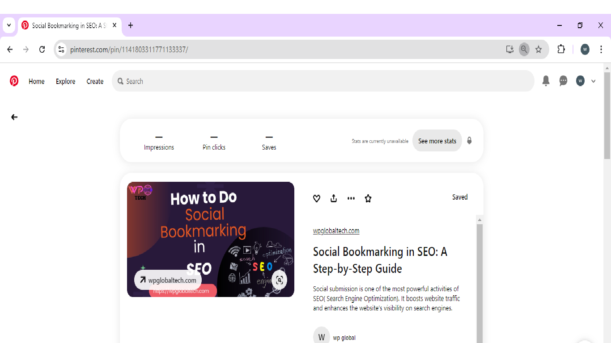Open the pin image thumbnail
The width and height of the screenshot is (611, 343).
(x=211, y=239)
